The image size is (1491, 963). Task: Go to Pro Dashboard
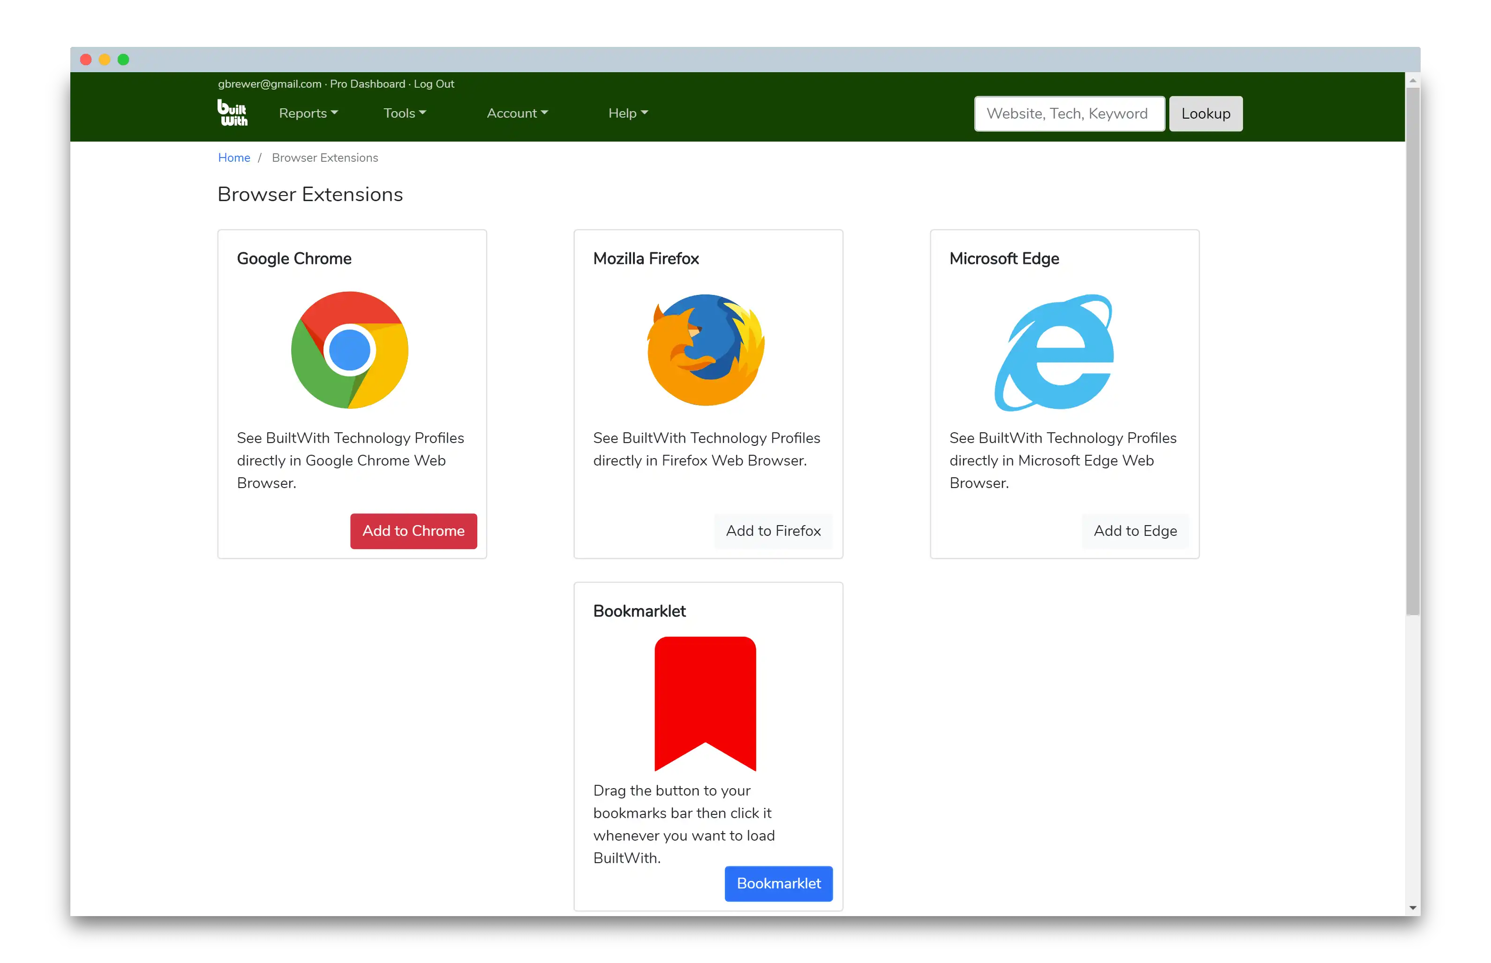click(x=367, y=84)
